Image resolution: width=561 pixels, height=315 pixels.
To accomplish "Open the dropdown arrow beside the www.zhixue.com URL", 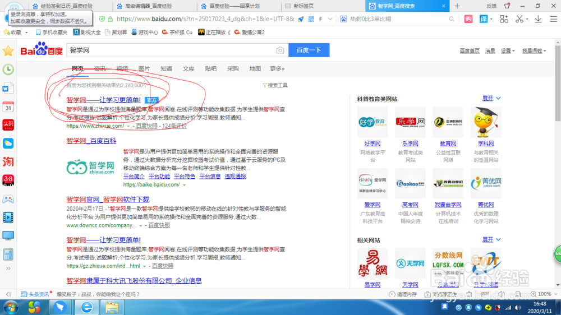I will (x=128, y=126).
